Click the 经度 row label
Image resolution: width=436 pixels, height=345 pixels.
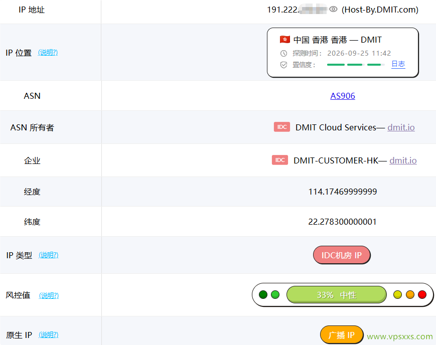click(x=32, y=192)
